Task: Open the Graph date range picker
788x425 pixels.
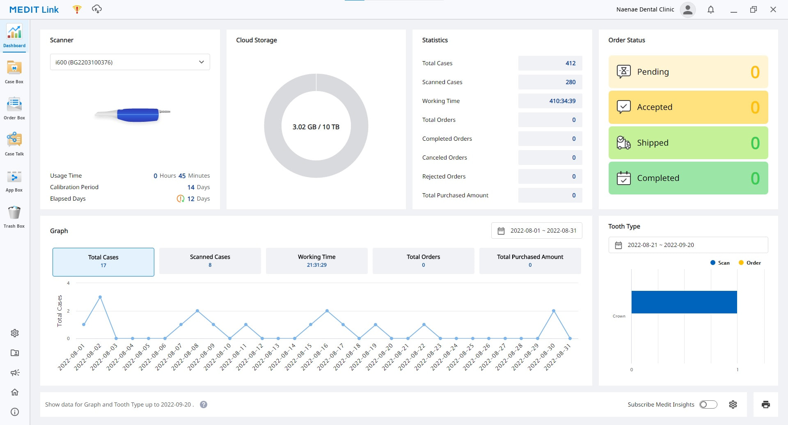Action: coord(536,231)
